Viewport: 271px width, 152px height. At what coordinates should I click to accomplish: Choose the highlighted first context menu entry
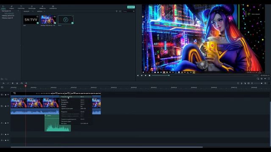[x=75, y=97]
